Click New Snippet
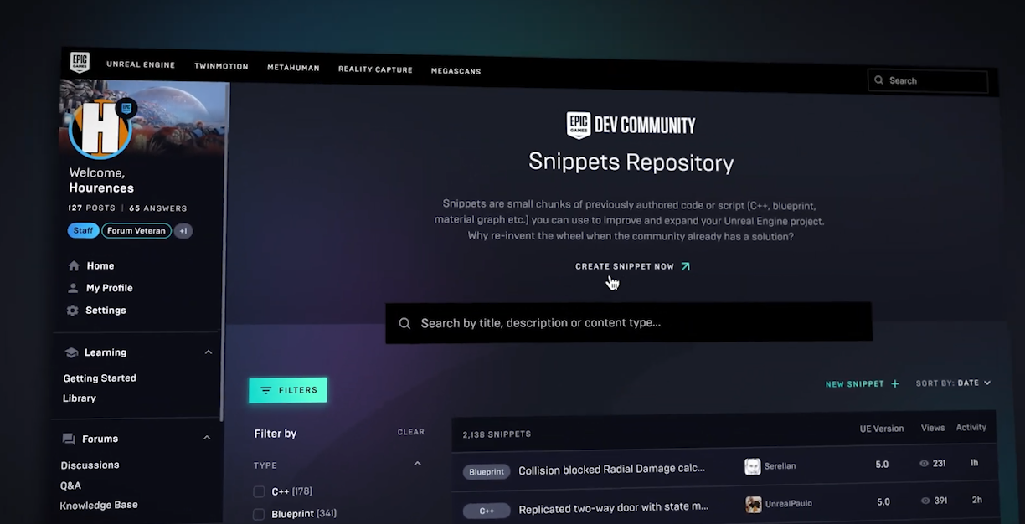 pos(855,384)
